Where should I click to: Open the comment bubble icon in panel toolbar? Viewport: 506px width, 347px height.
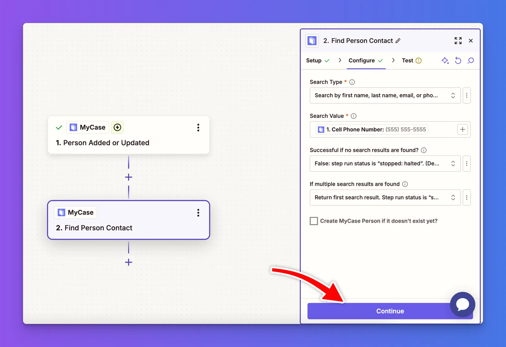point(471,60)
